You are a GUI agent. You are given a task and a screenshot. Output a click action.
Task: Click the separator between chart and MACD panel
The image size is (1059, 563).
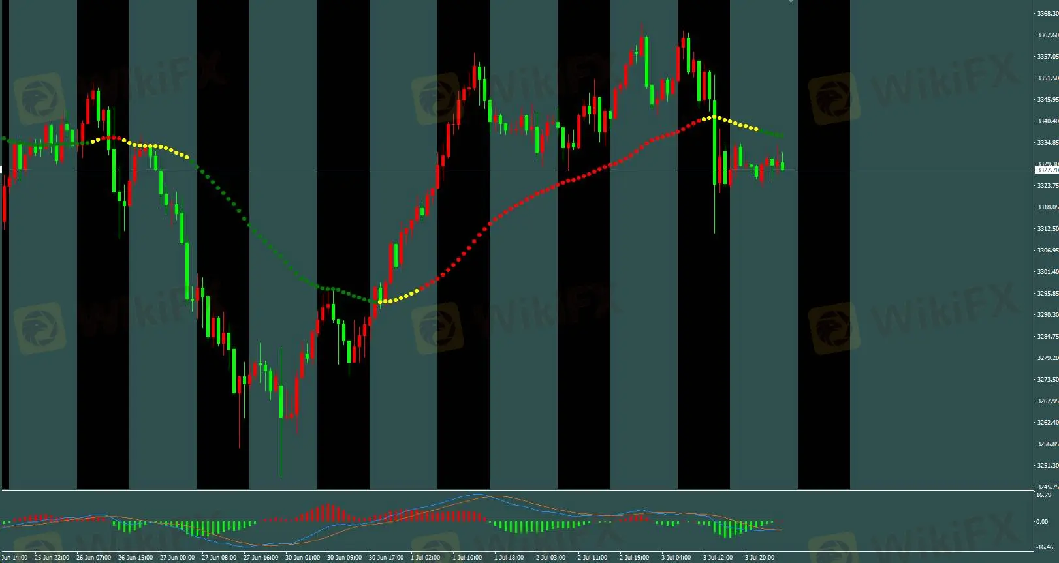[x=522, y=489]
